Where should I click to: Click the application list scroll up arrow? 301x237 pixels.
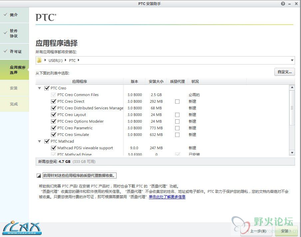point(292,87)
